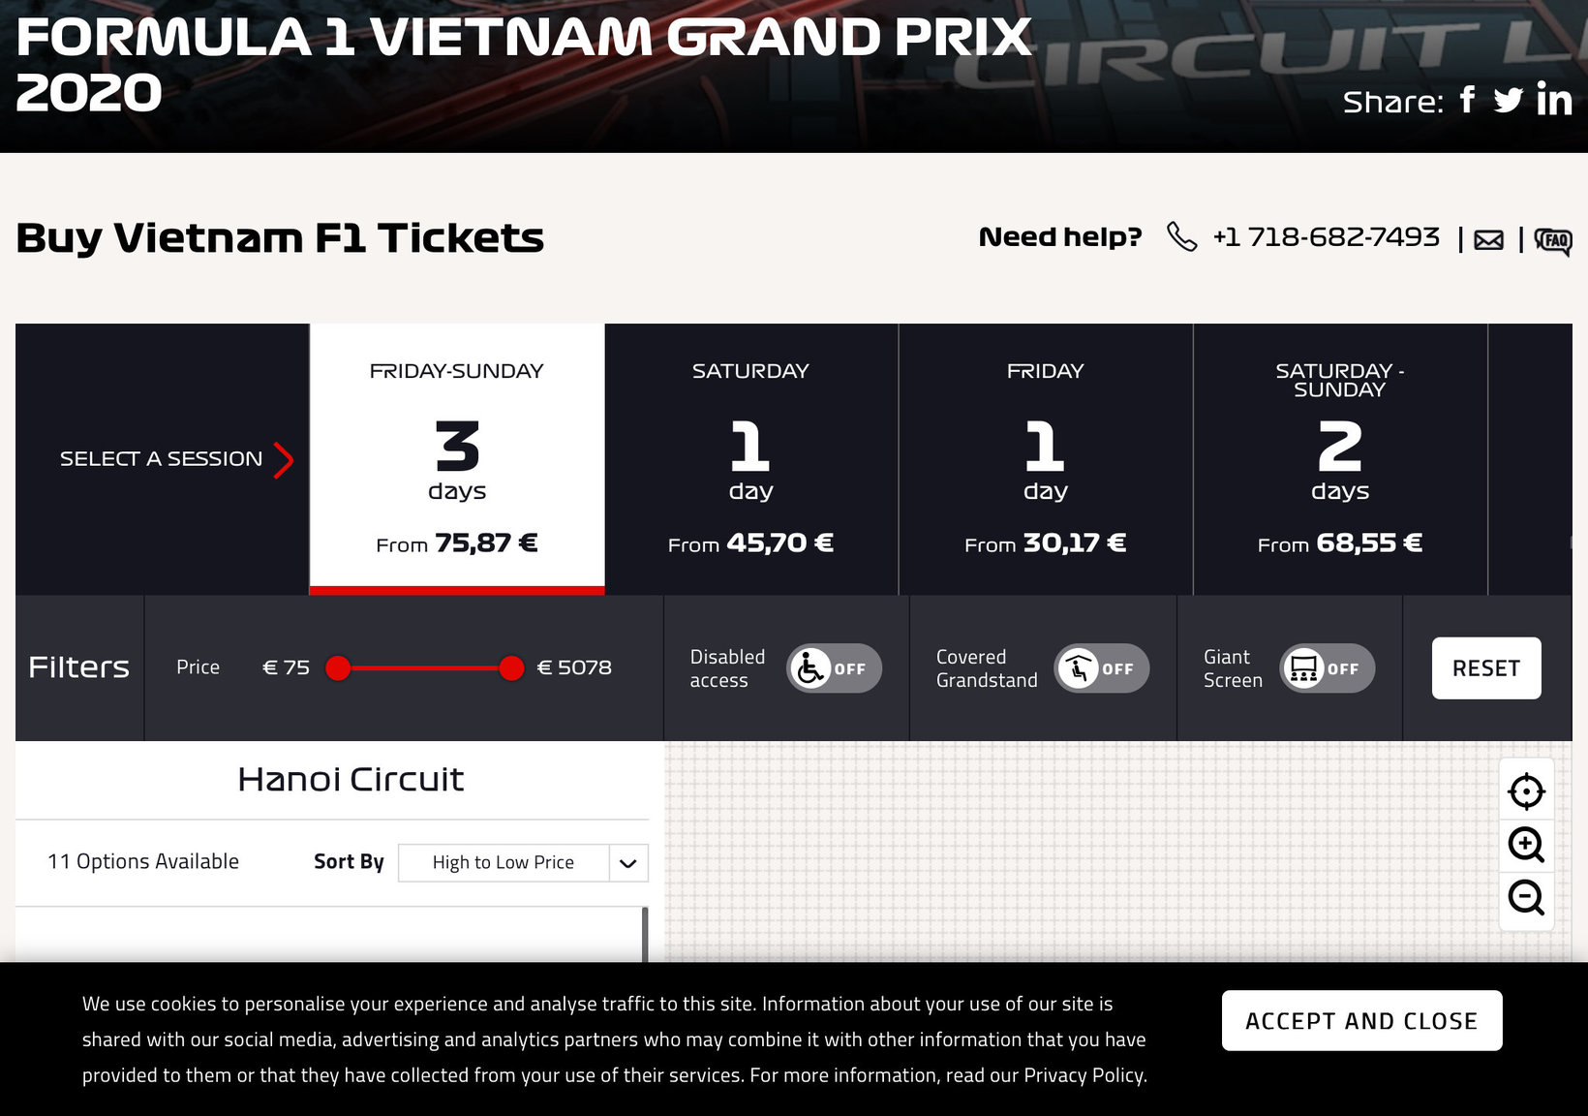Click the phone icon next to number

1181,236
